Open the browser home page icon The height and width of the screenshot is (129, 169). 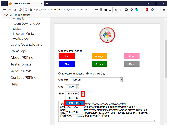coord(20,10)
